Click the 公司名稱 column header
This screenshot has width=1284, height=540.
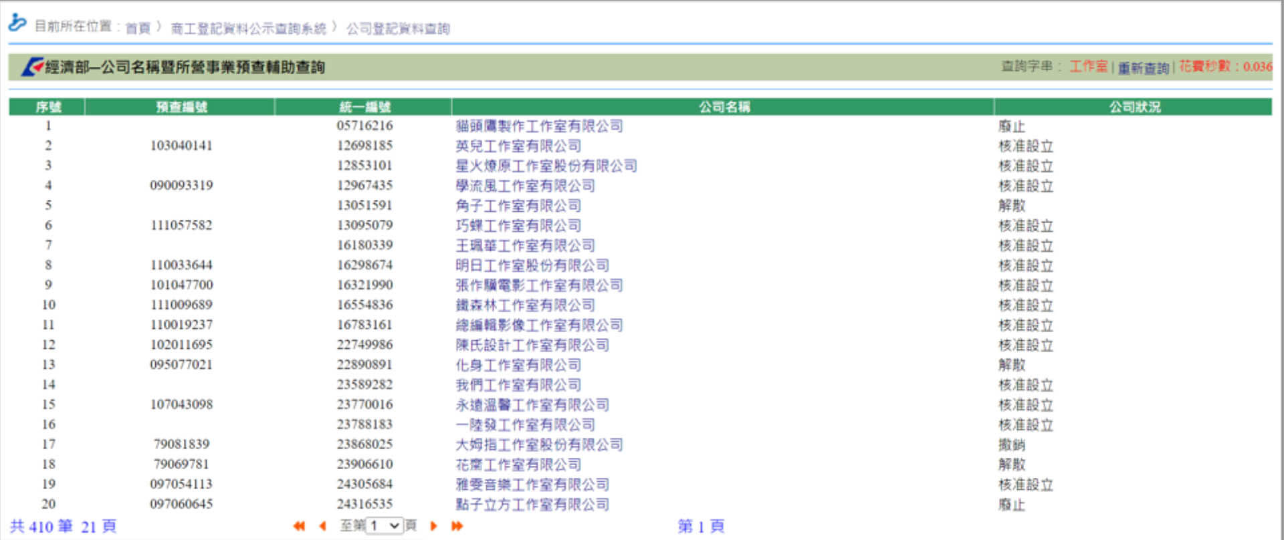coord(724,107)
